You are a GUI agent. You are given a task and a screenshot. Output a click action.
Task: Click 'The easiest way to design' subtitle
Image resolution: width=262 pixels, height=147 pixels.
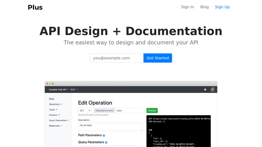(x=131, y=43)
